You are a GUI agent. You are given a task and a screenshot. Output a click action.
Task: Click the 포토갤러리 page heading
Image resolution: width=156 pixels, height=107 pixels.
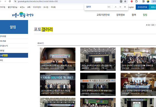[43, 29]
